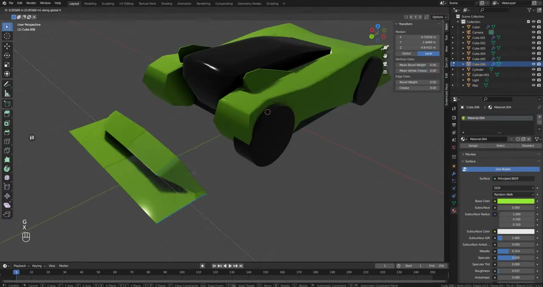
Task: Pick the Scale tool in toolbar
Action: pyautogui.click(x=7, y=65)
